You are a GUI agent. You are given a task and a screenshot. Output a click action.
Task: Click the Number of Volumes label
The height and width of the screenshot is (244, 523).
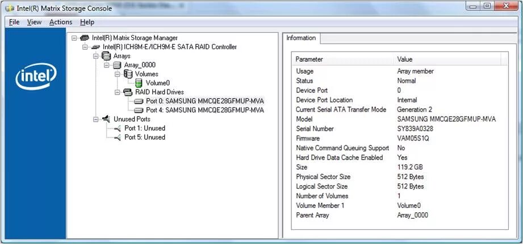[x=322, y=196]
